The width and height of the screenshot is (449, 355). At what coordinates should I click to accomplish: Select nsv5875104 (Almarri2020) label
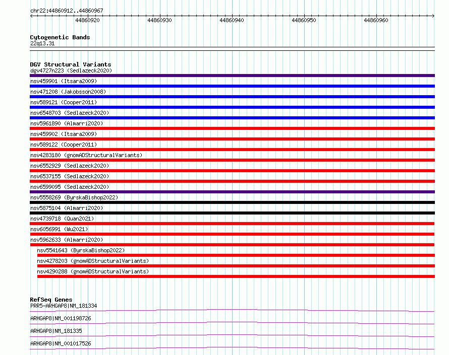[x=67, y=208]
